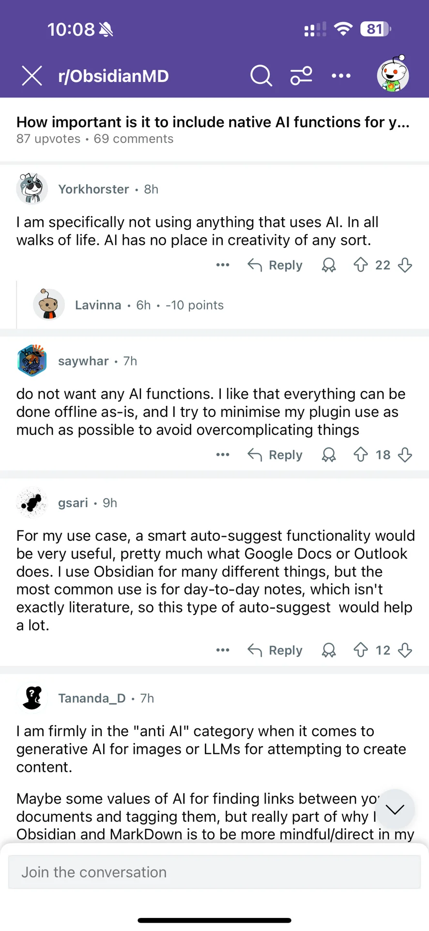The height and width of the screenshot is (931, 429).
Task: Downvote Yorkhorster's comment
Action: [405, 265]
